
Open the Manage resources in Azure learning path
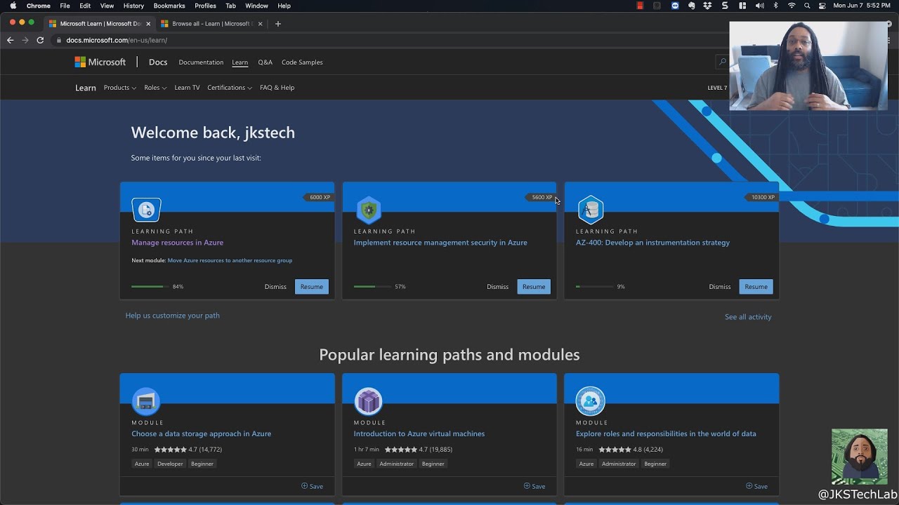click(177, 243)
